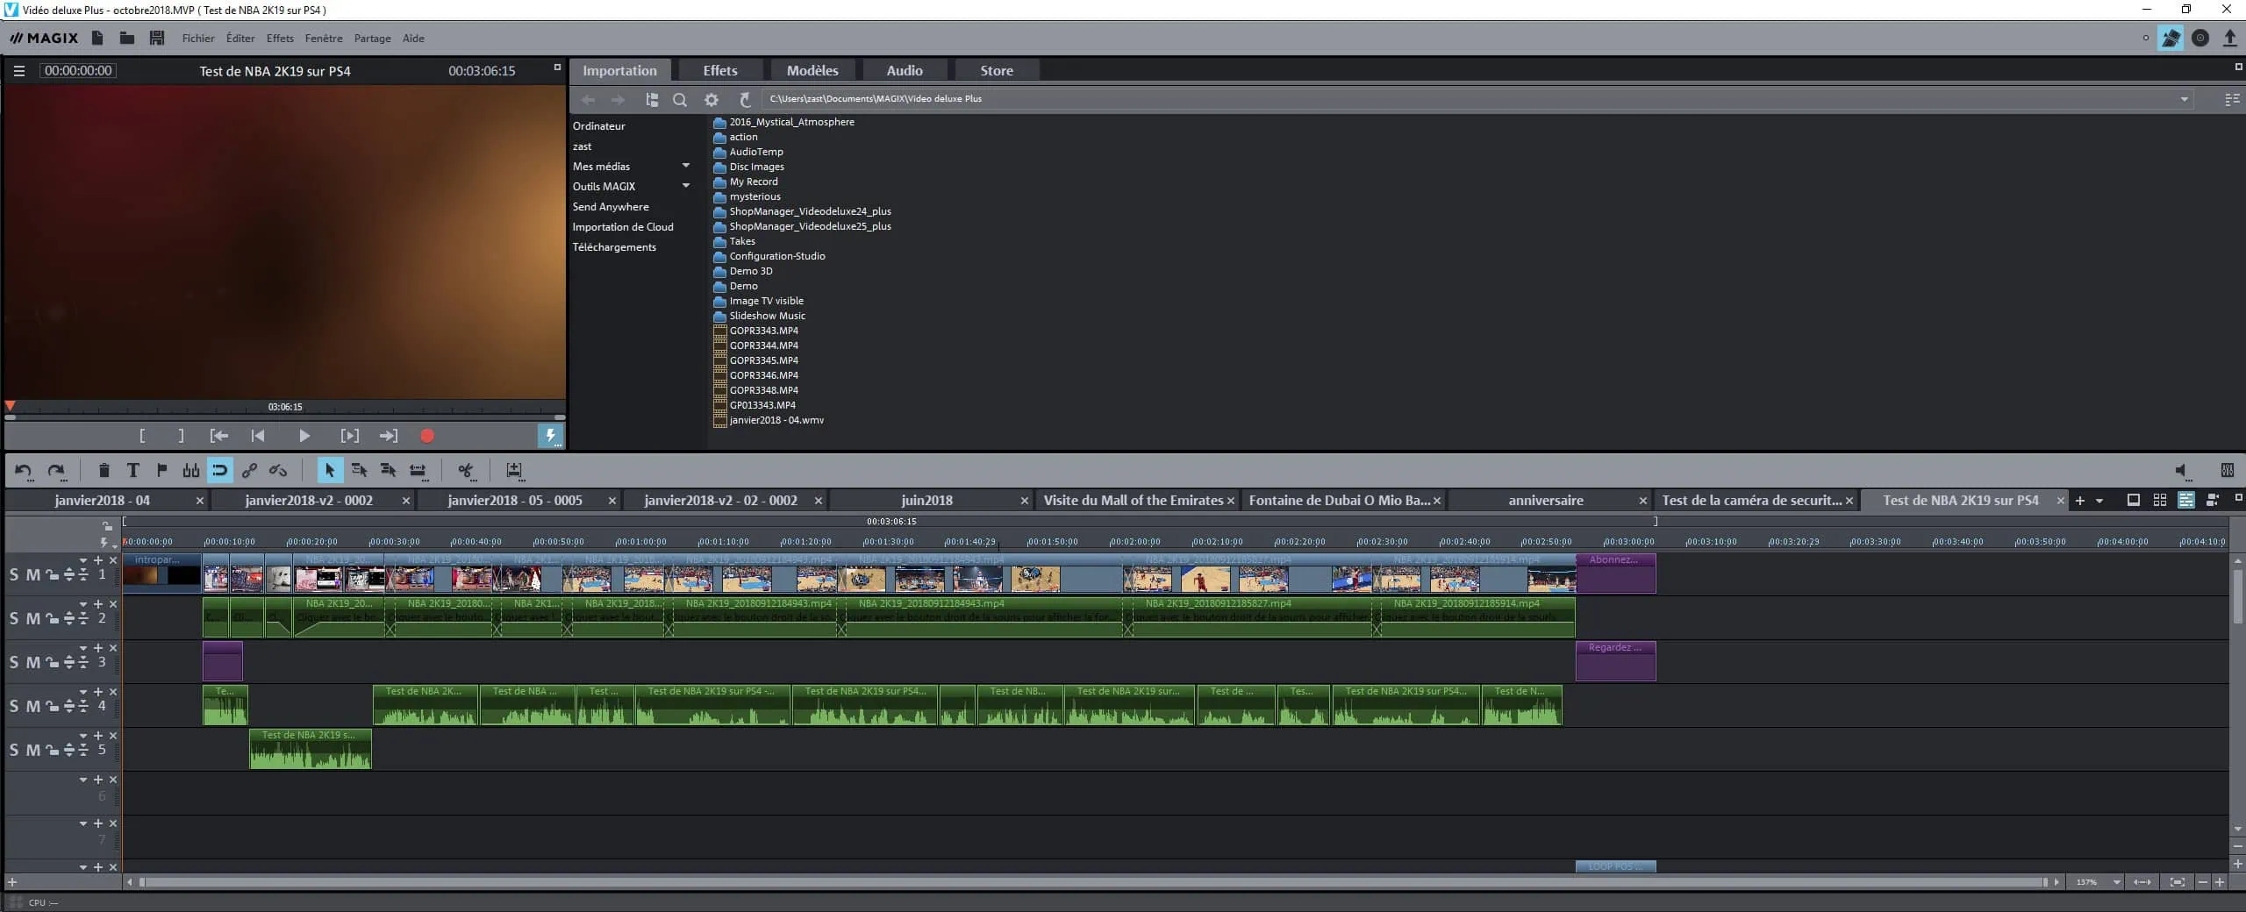Click the undo arrow in timeline toolbar
The width and height of the screenshot is (2246, 912).
point(24,471)
